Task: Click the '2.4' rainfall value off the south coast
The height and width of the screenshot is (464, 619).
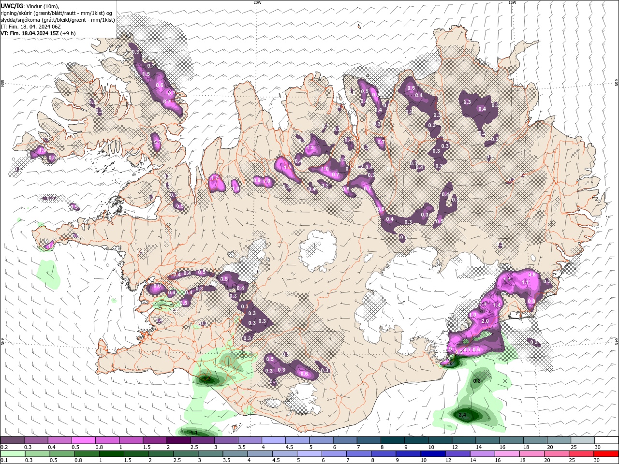Action: (x=462, y=415)
